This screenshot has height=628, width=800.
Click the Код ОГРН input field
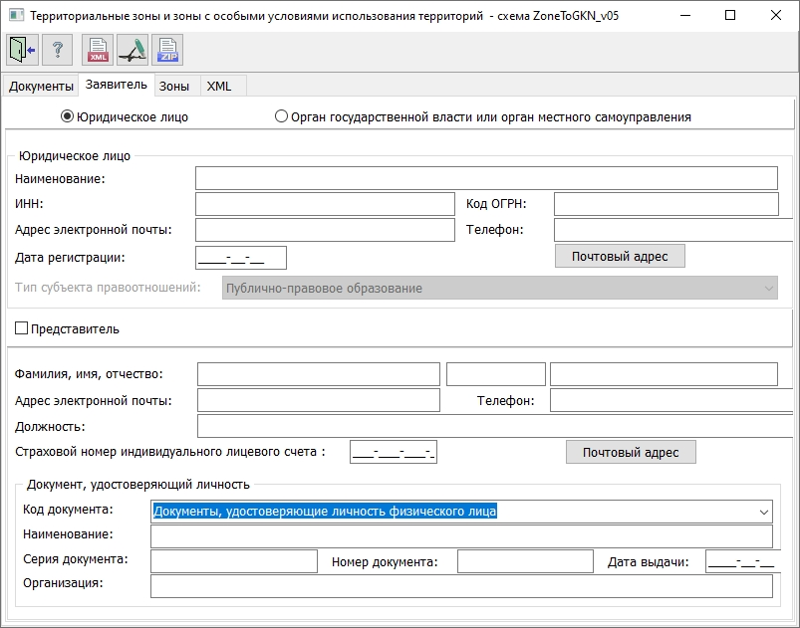click(x=666, y=204)
